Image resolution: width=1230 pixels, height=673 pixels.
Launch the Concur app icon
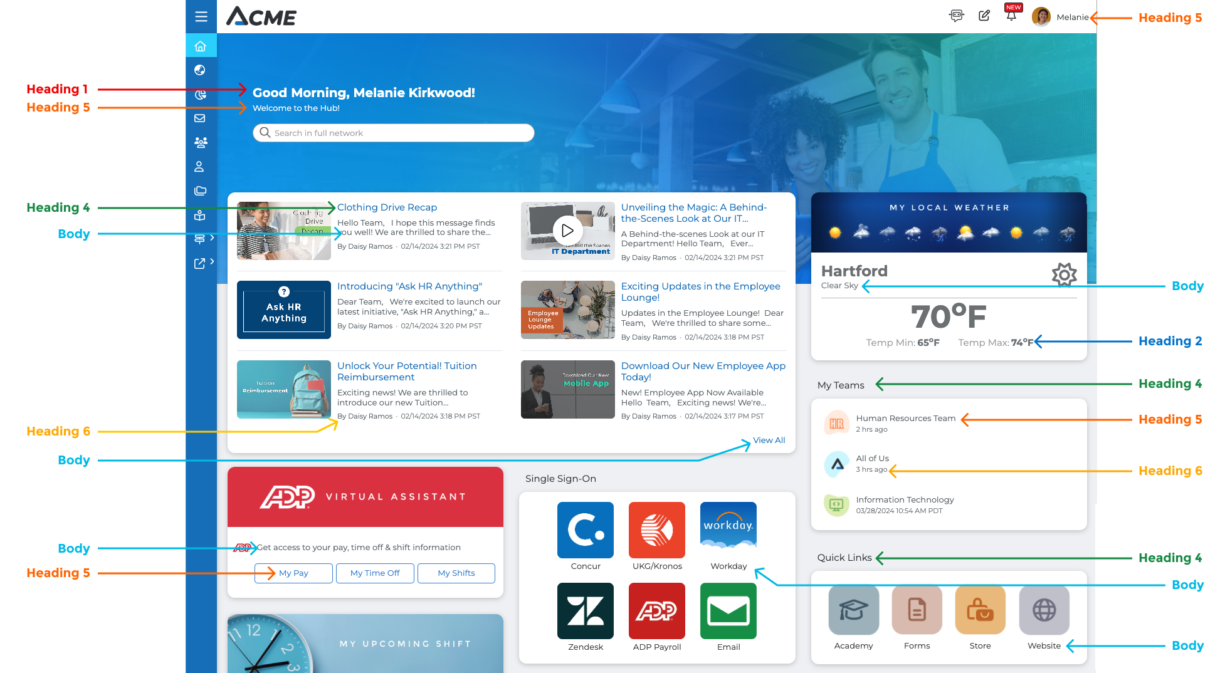click(x=585, y=530)
